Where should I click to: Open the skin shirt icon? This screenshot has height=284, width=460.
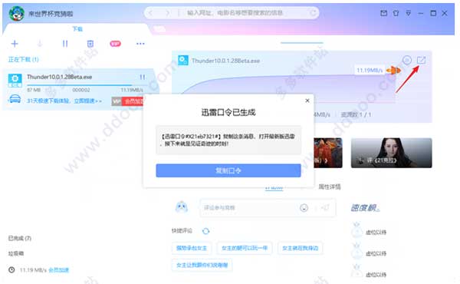pyautogui.click(x=396, y=13)
